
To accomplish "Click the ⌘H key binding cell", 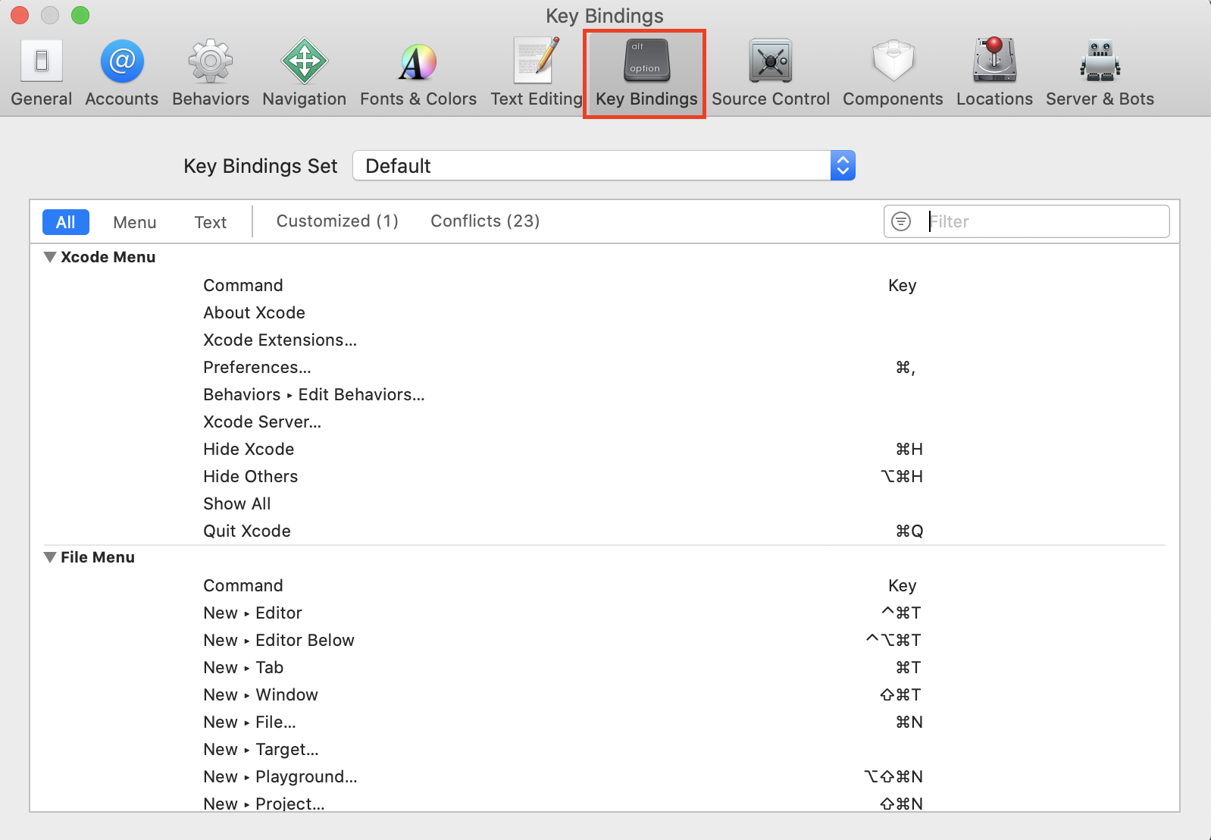I will pyautogui.click(x=909, y=449).
